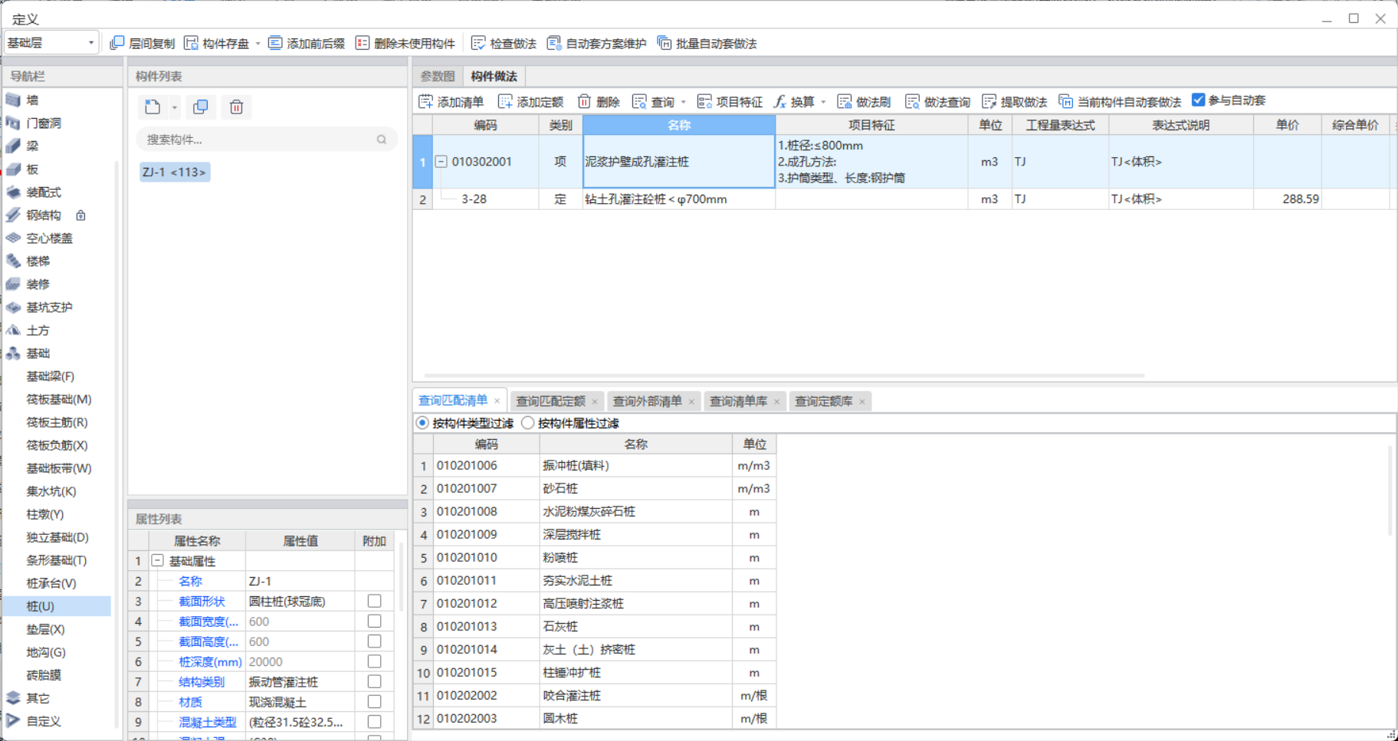
Task: Click 集水坑(K) in navigation tree
Action: pyautogui.click(x=51, y=491)
